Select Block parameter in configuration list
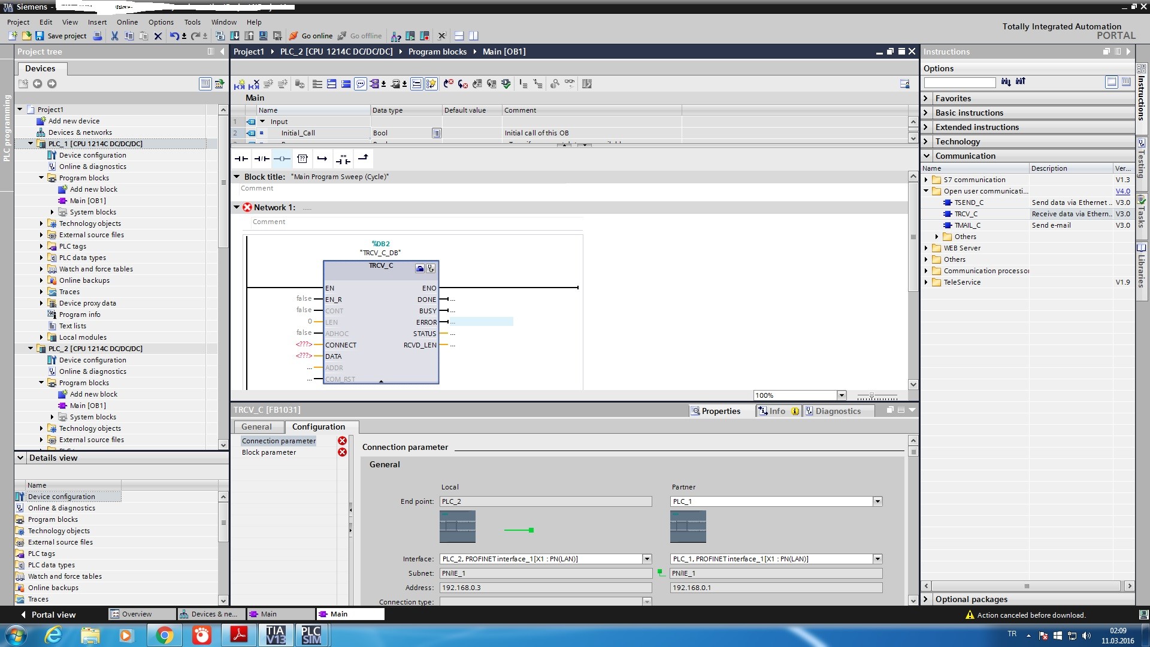This screenshot has height=647, width=1150. pyautogui.click(x=269, y=452)
